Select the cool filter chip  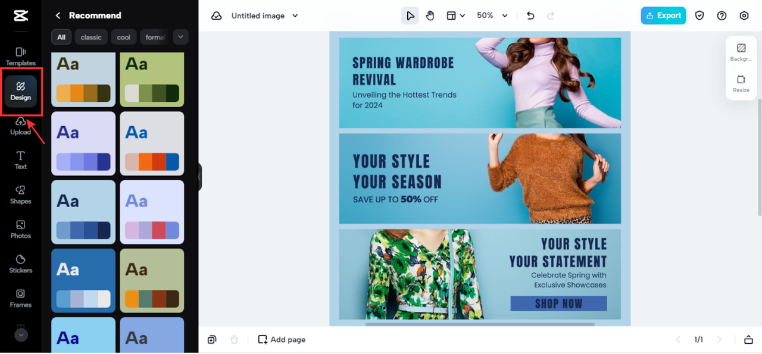click(124, 37)
